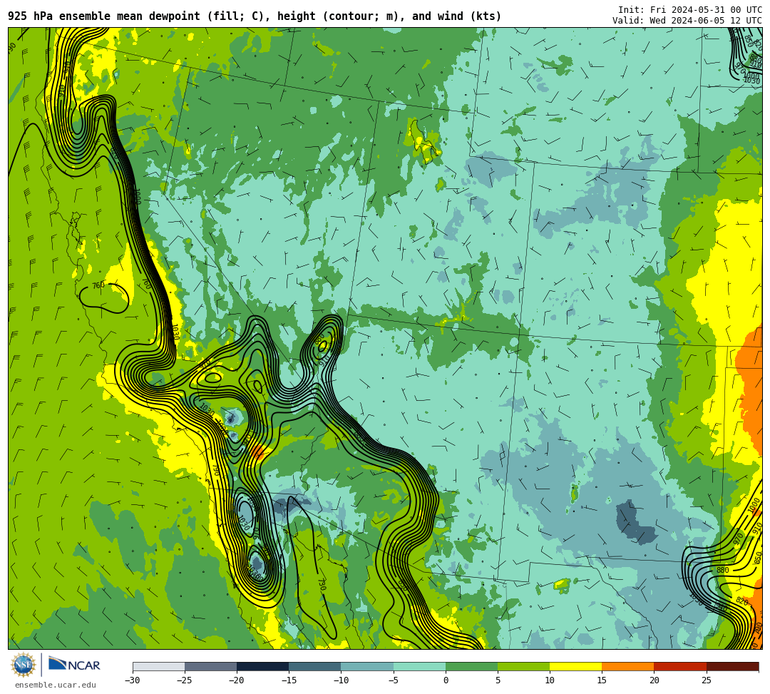The image size is (770, 694).
Task: Pick the orange 15 to 20 colorbar segment
Action: click(x=628, y=666)
